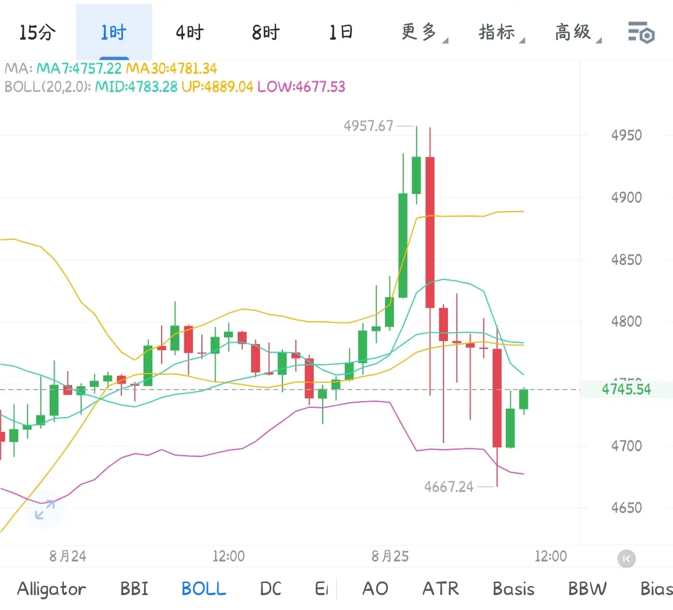Click the LOW:4677.53 legend value

[x=301, y=87]
